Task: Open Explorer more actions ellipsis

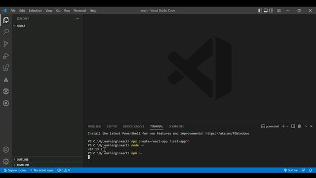Action: [77, 18]
